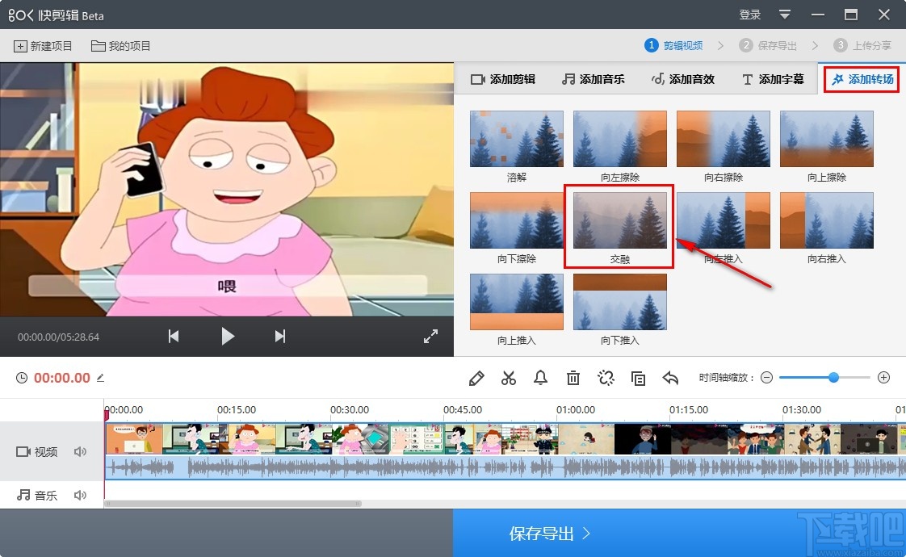Click the current timecode 00:00.00 field

tap(62, 378)
